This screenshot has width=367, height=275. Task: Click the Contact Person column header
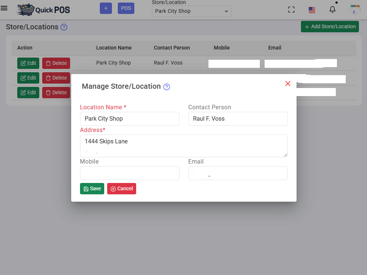[x=172, y=48]
